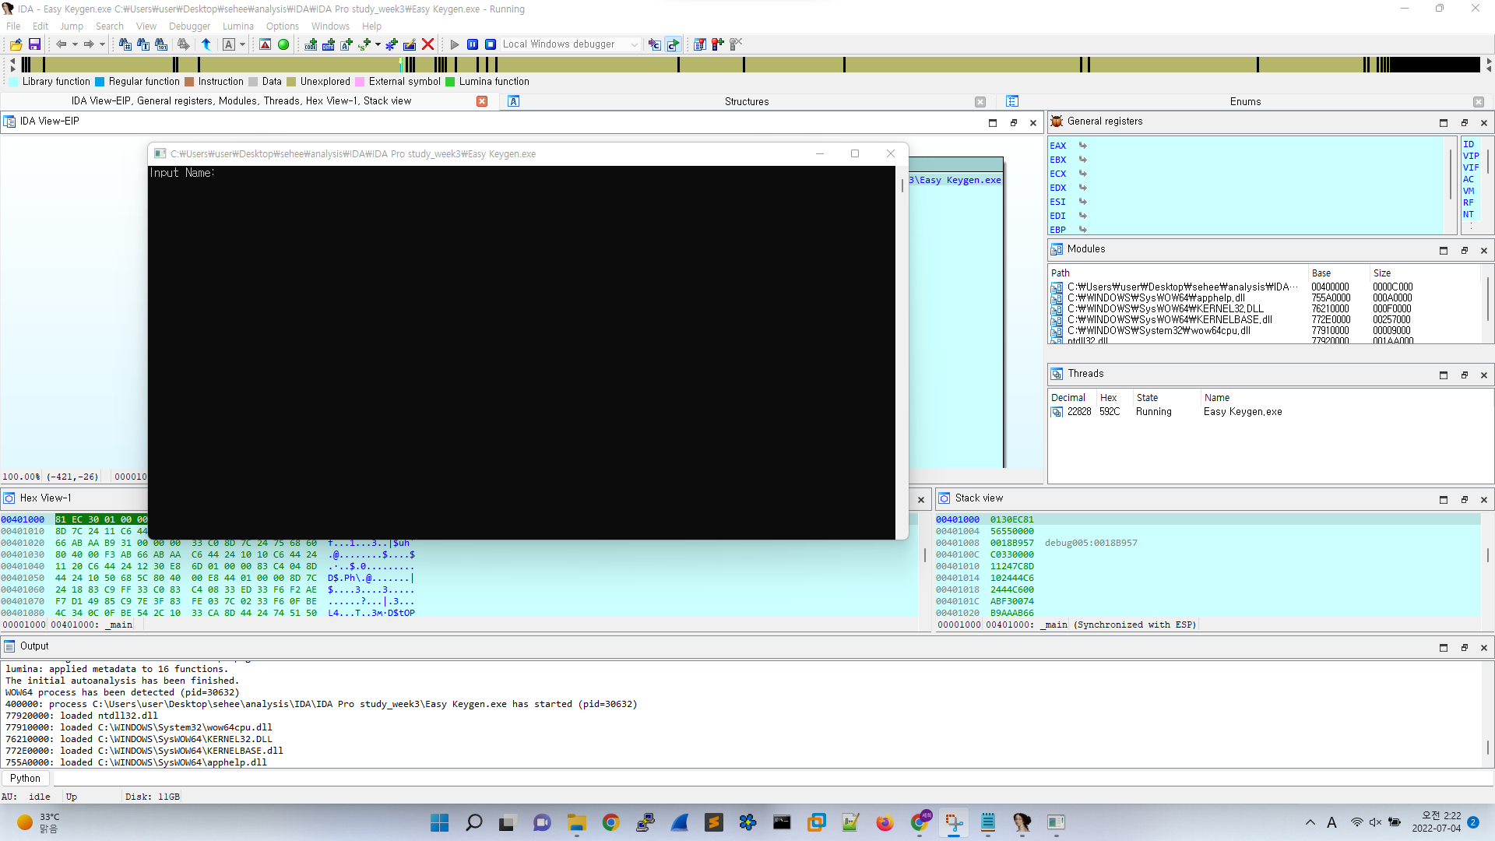The height and width of the screenshot is (841, 1495).
Task: Select the Easy Keygen.exe thread row
Action: (1242, 412)
